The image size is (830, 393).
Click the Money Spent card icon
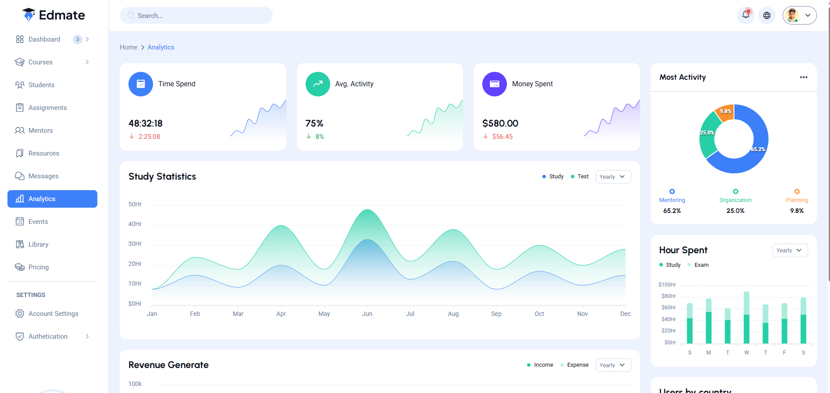click(x=495, y=84)
